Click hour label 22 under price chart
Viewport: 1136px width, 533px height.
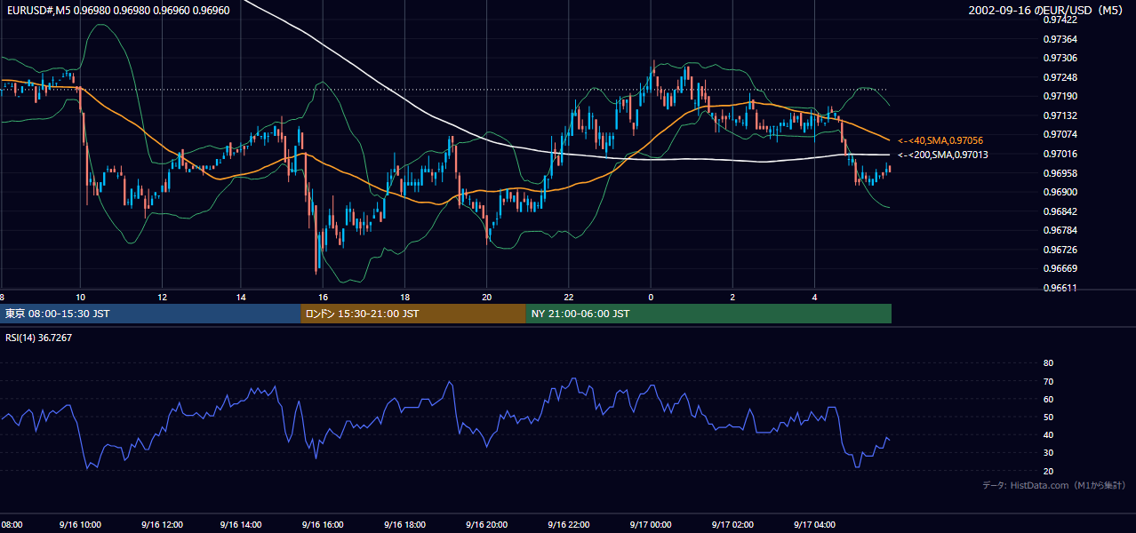(569, 297)
